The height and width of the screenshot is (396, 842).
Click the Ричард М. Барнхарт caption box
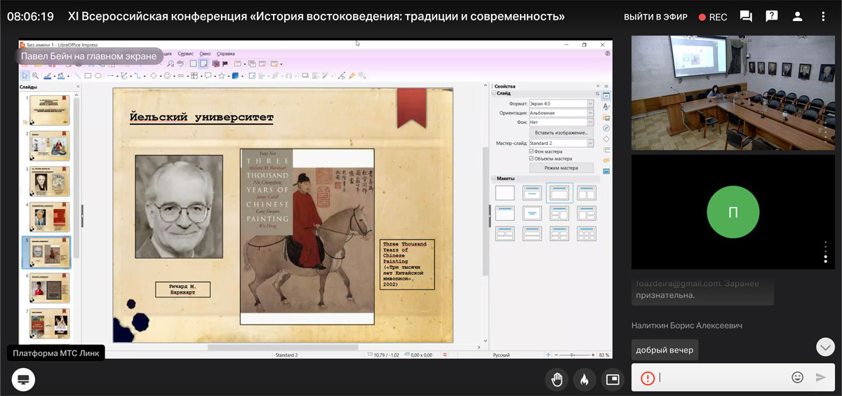click(182, 289)
